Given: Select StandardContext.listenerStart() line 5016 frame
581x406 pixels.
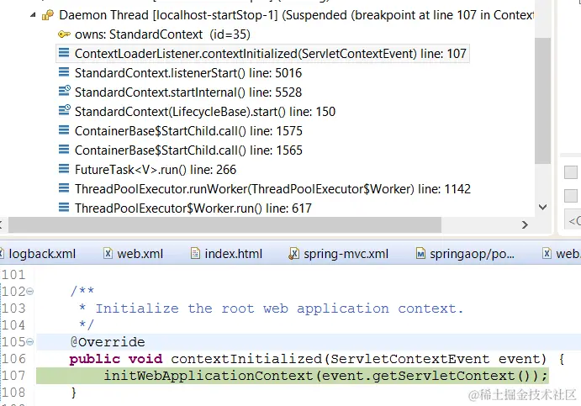Looking at the screenshot, I should point(188,73).
